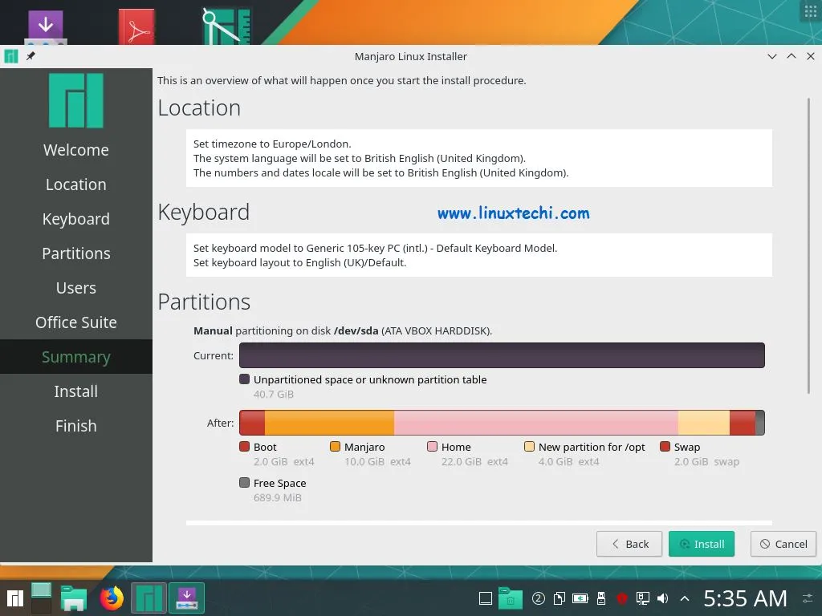This screenshot has height=616, width=822.
Task: Click the Swap partition color swatch
Action: (x=665, y=447)
